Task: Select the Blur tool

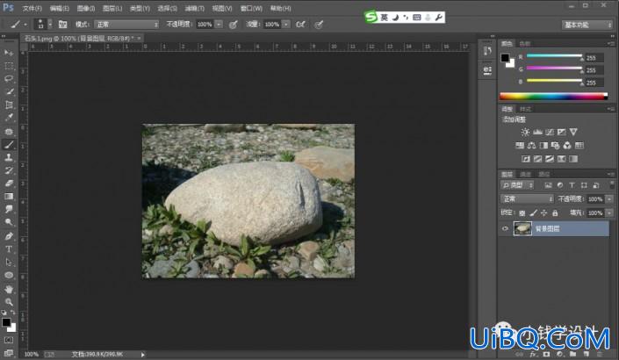Action: (x=9, y=209)
